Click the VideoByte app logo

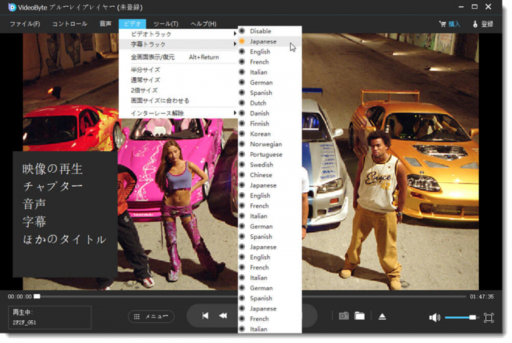[12, 7]
